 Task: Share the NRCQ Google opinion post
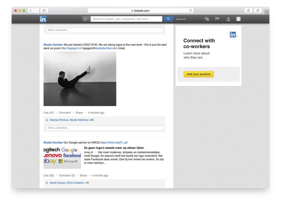(83, 175)
